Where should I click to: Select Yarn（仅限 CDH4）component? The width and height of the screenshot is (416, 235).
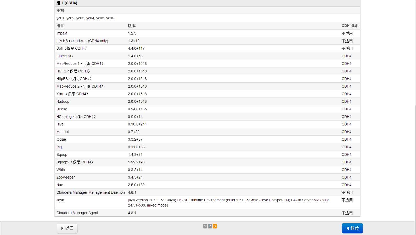pos(73,94)
